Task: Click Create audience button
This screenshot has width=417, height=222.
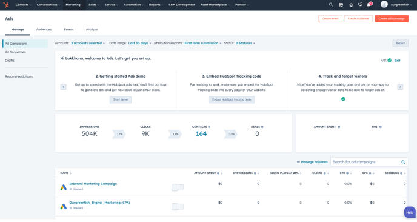Action: [358, 19]
